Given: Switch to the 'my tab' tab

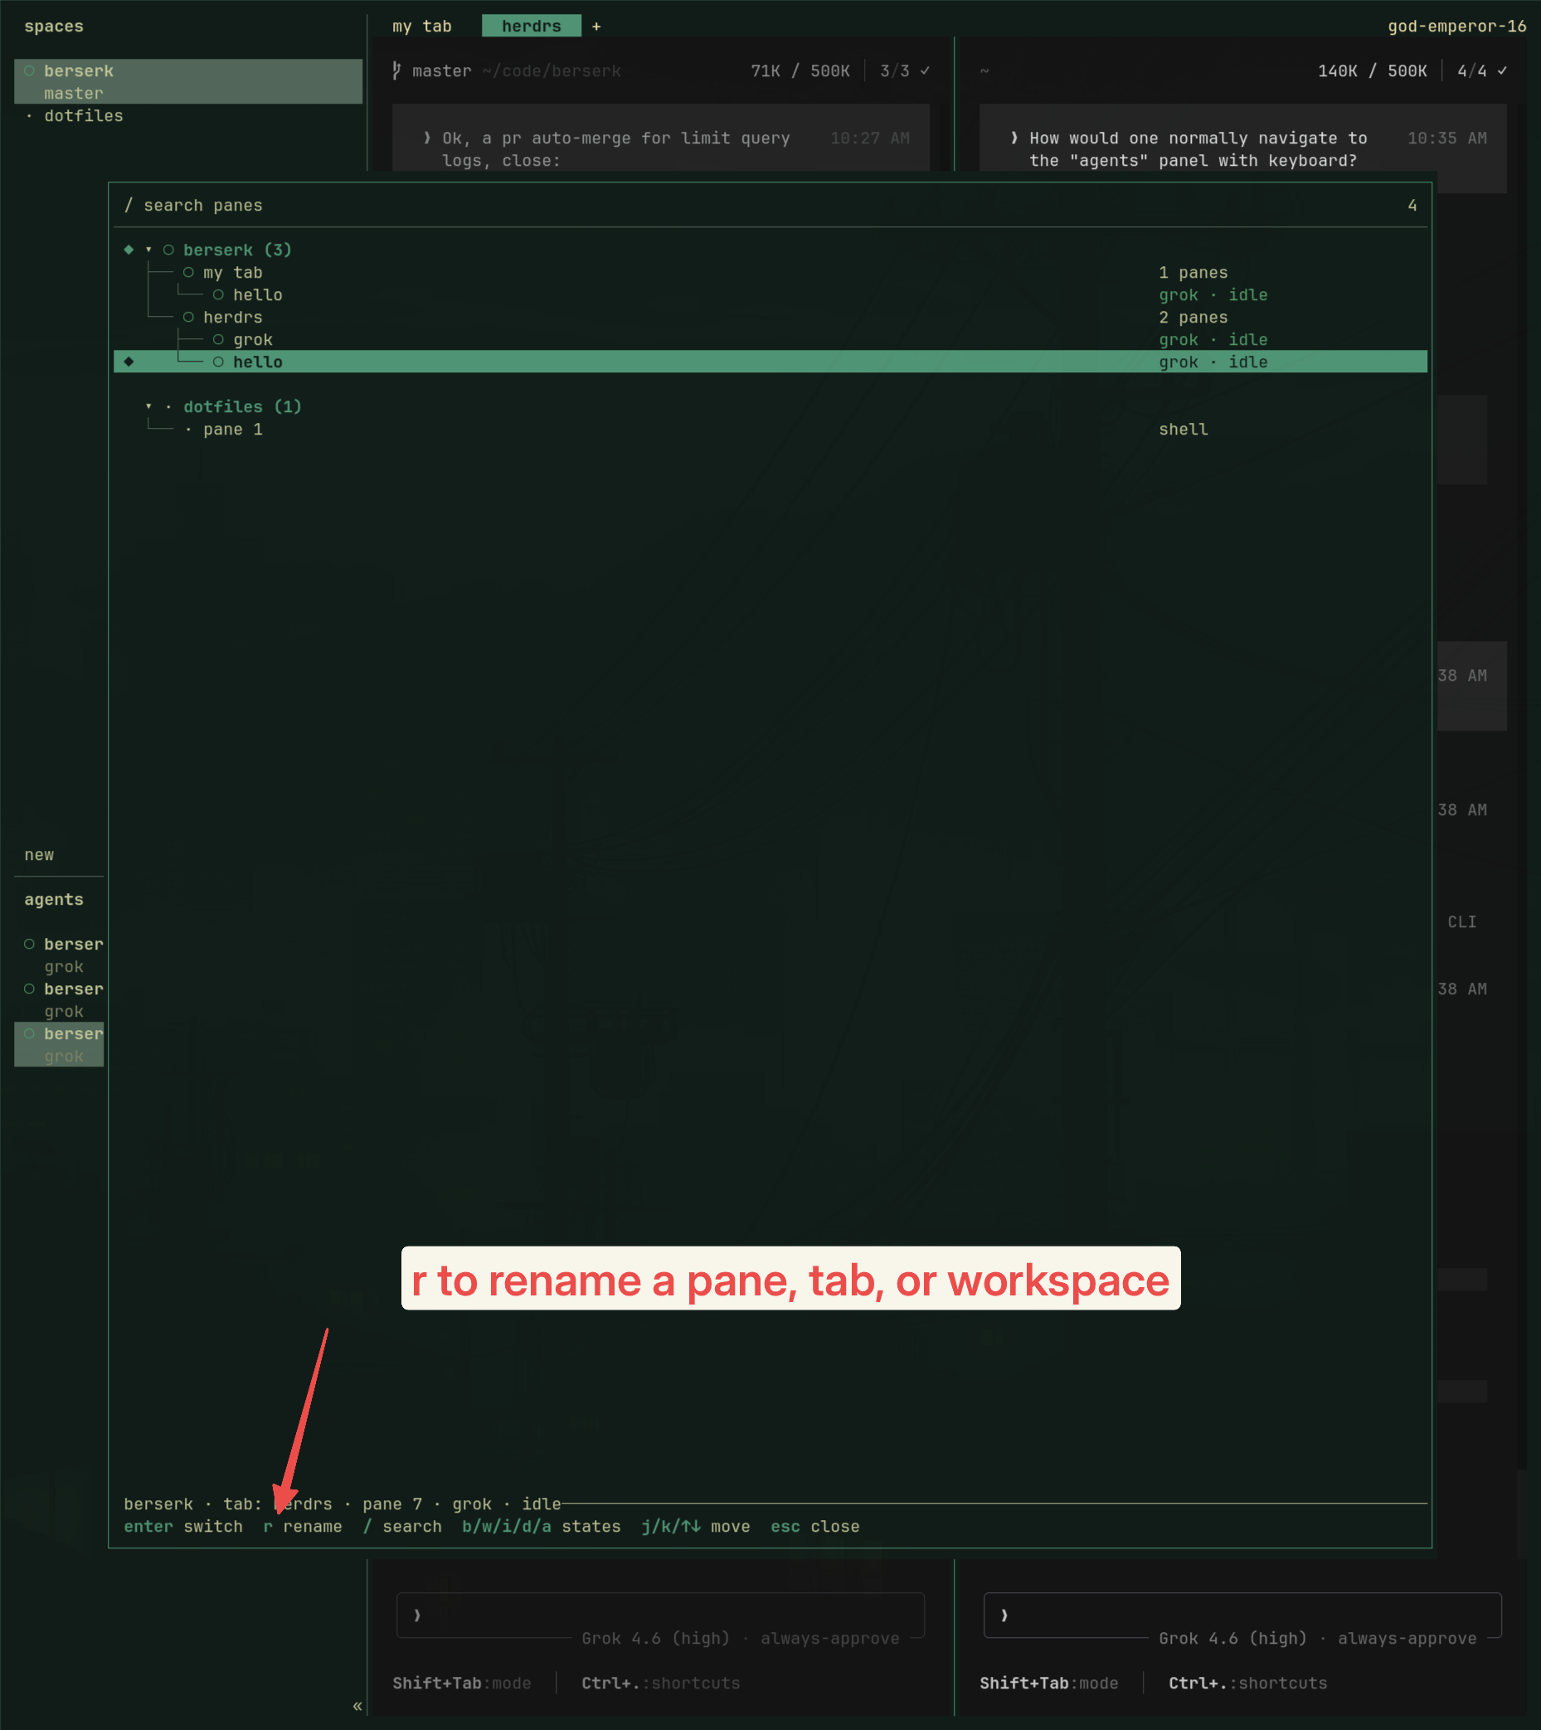Looking at the screenshot, I should [421, 27].
